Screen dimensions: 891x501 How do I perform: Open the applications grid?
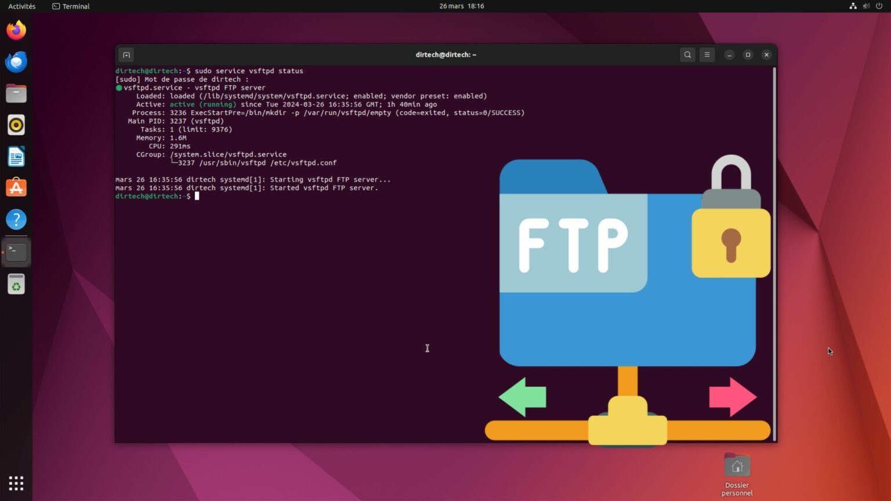(x=16, y=483)
